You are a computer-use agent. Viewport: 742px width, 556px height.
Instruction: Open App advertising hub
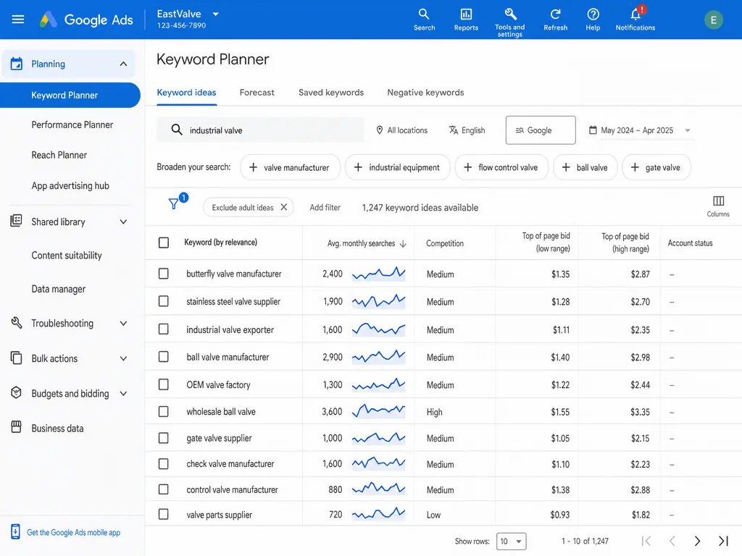[x=70, y=186]
